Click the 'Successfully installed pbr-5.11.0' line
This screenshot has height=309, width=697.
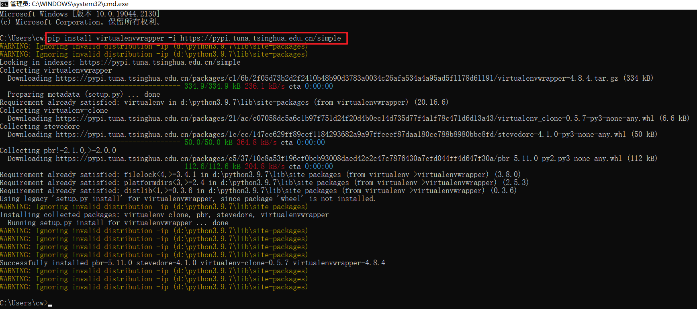pos(192,263)
